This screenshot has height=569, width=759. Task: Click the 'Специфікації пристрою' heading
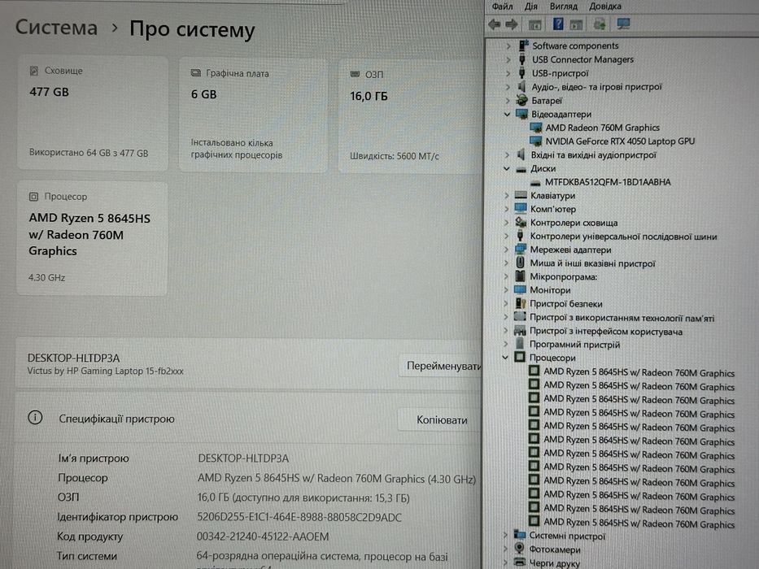(116, 419)
